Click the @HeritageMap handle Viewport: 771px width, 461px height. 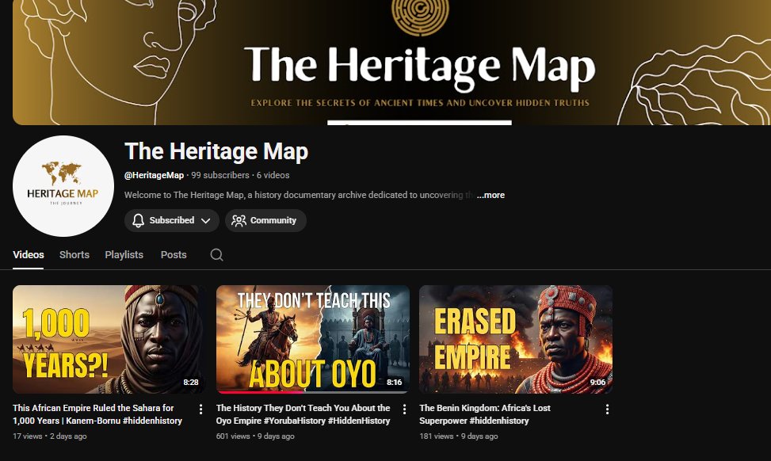(154, 175)
